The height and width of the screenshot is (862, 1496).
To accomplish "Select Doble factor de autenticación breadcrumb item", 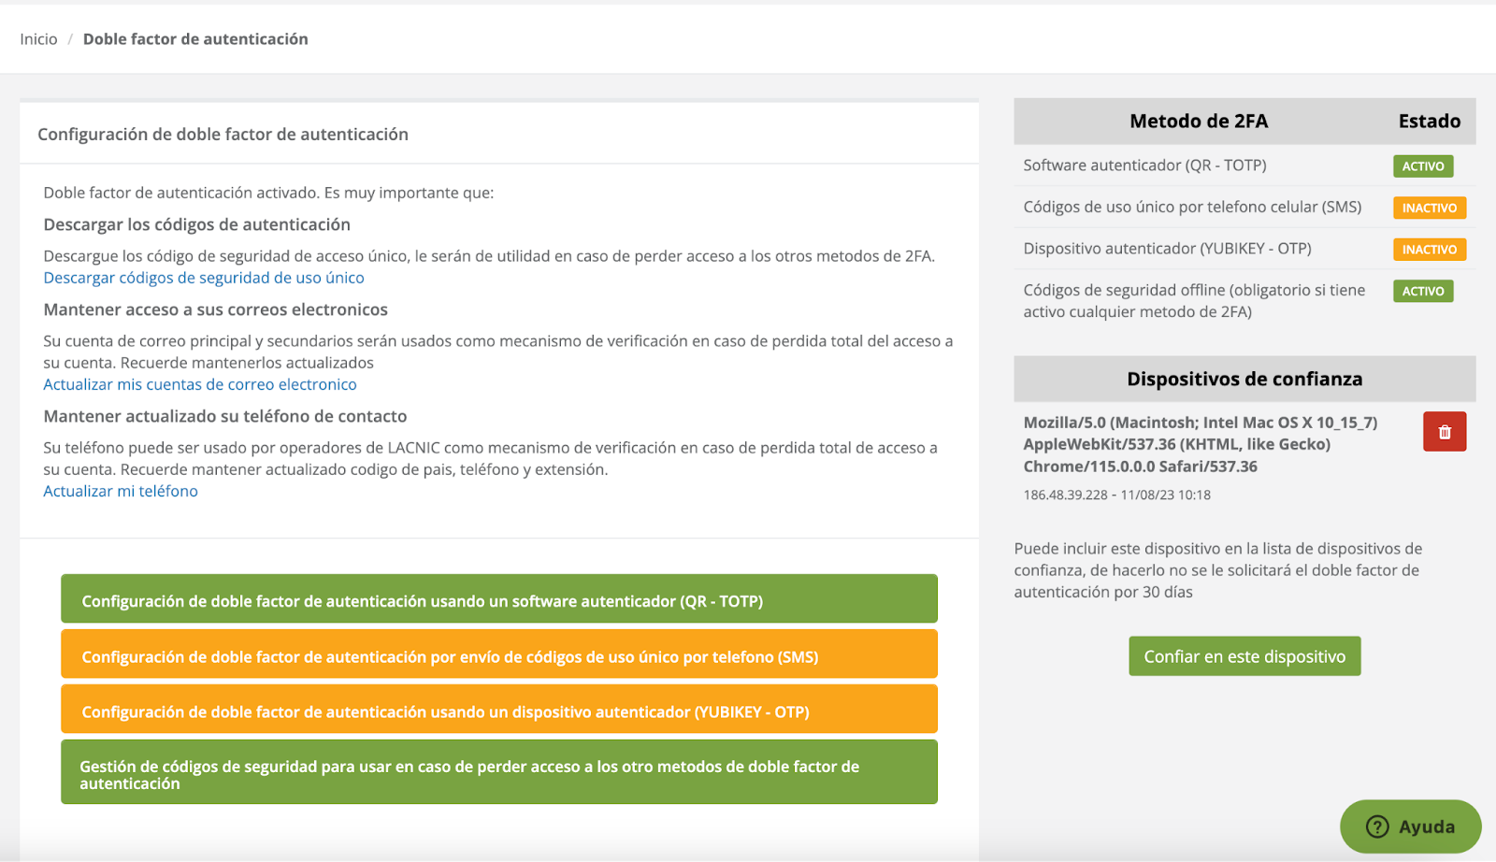I will click(195, 39).
